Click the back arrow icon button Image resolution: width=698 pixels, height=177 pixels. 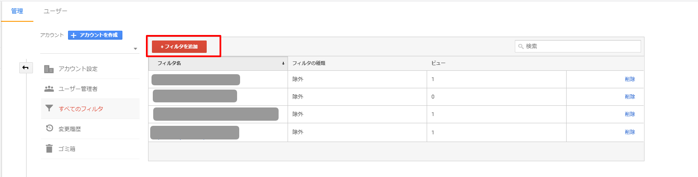coord(26,67)
